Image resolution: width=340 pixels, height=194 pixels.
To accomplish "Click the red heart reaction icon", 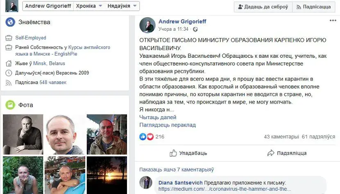I will (x=150, y=137).
